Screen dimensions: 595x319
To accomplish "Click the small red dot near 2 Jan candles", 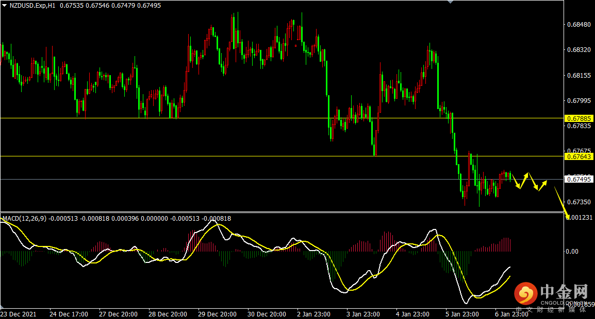I will point(296,46).
